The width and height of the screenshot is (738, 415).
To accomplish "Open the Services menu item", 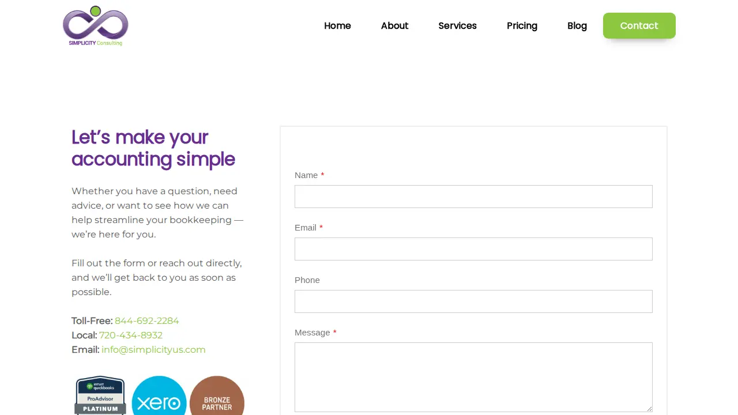I will [x=457, y=25].
